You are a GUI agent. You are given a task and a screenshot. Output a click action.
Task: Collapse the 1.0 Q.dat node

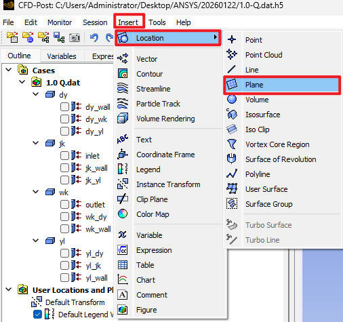click(22, 82)
